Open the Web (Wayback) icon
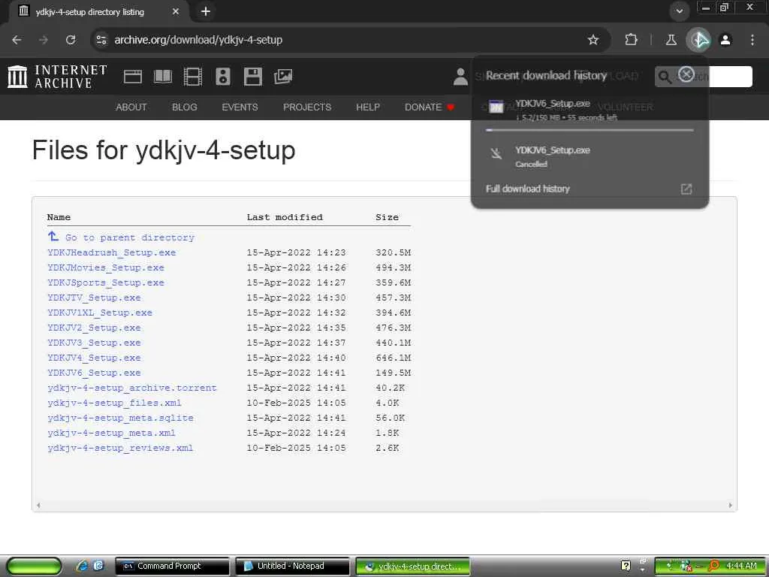This screenshot has width=769, height=577. pos(133,77)
